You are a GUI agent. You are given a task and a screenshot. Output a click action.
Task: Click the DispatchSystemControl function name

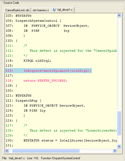[36, 21]
